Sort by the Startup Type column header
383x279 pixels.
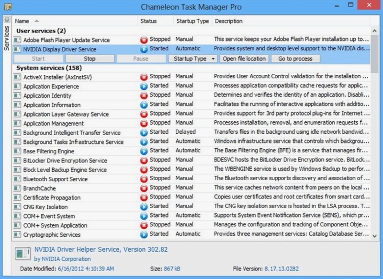pos(192,21)
